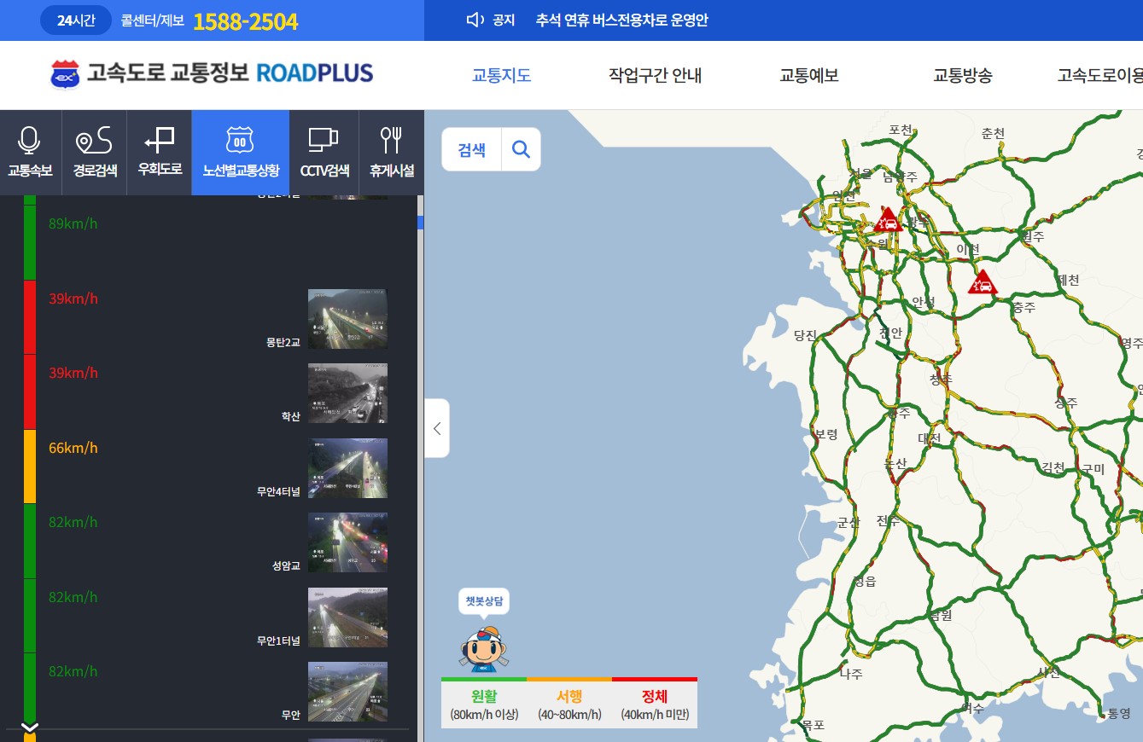
Task: Click the ROADPLUS logo
Action: [x=212, y=74]
